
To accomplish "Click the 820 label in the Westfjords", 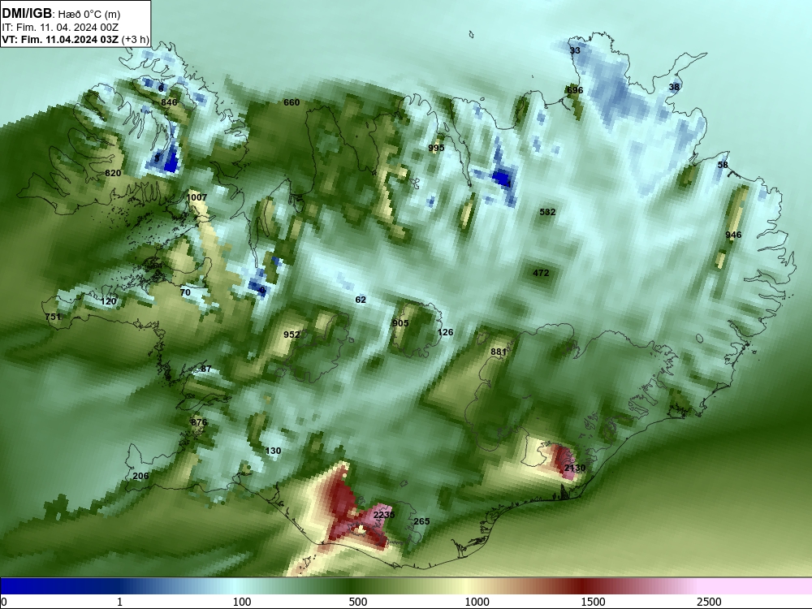I will click(113, 173).
